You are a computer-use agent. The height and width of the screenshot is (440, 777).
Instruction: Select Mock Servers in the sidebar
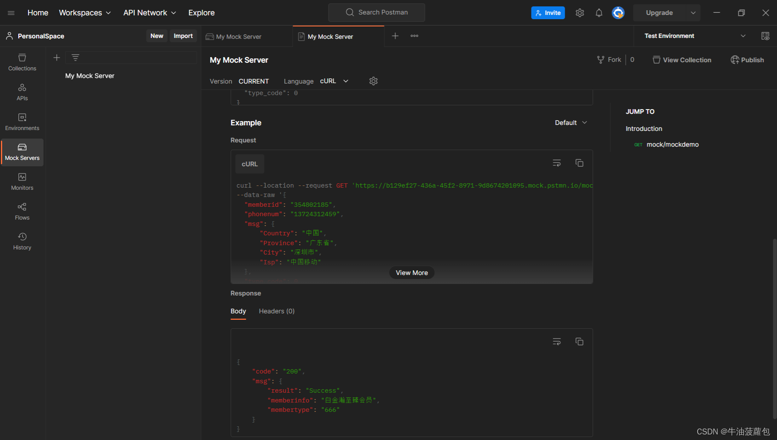pyautogui.click(x=22, y=152)
